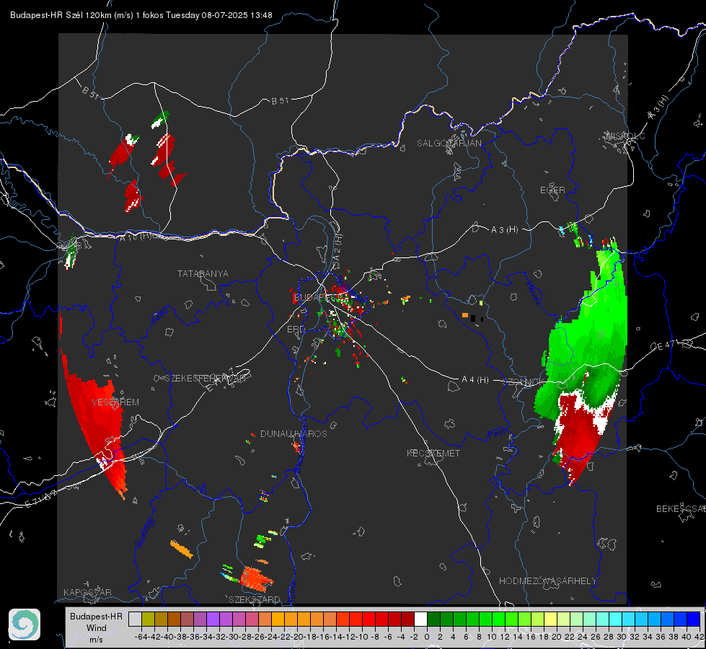Viewport: 706px width, 649px height.
Task: Choose the violet swatch between -34 and -32
Action: point(213,619)
